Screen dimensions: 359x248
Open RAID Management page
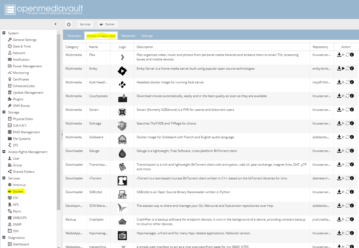pyautogui.click(x=26, y=132)
